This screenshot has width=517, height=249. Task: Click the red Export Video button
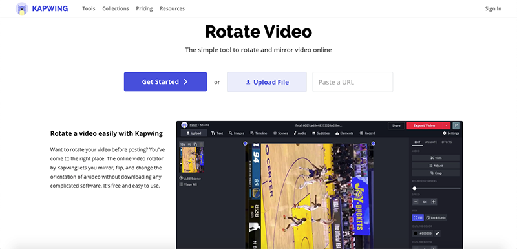pyautogui.click(x=425, y=125)
